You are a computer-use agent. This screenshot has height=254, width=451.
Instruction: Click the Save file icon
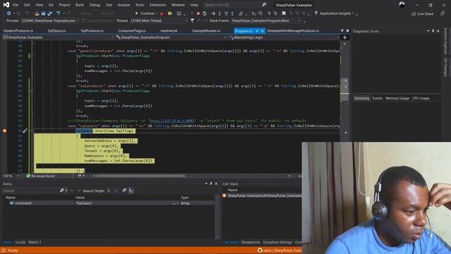tap(43, 13)
